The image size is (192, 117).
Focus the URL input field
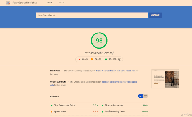(92, 15)
